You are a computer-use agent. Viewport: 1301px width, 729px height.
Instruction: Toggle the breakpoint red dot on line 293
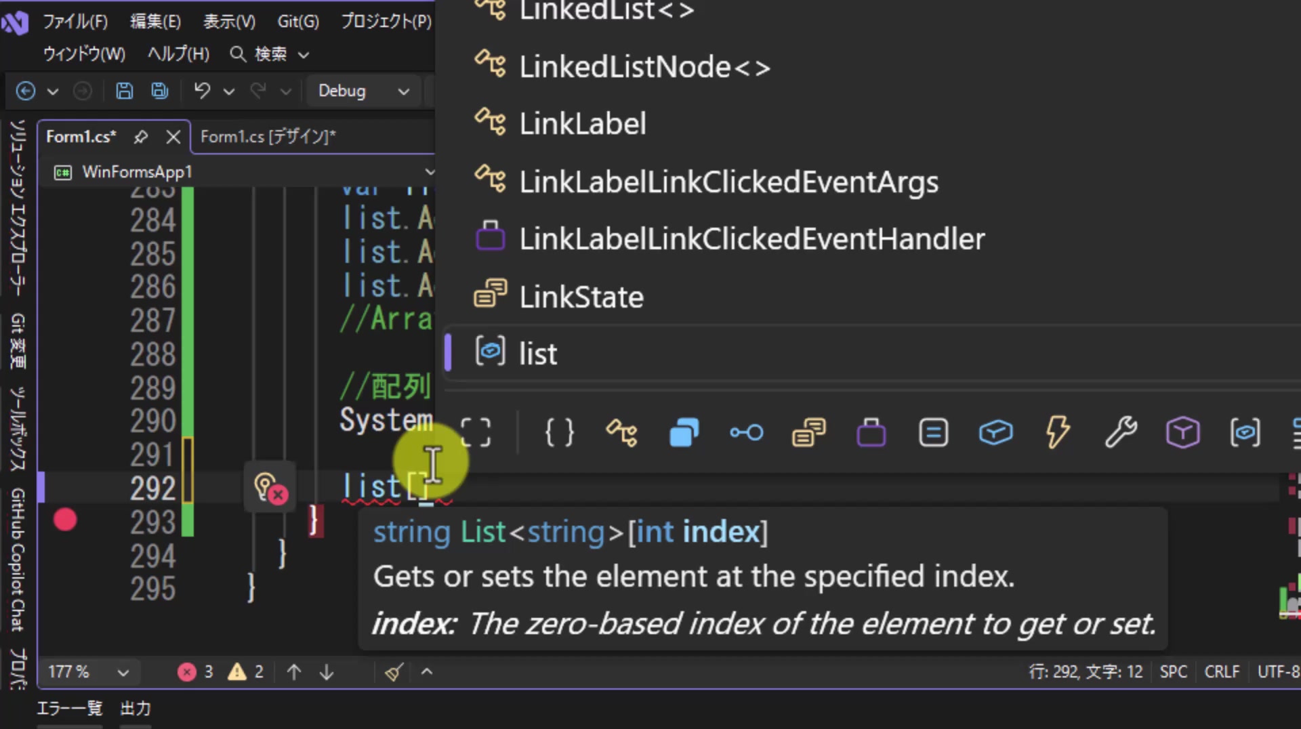tap(65, 520)
